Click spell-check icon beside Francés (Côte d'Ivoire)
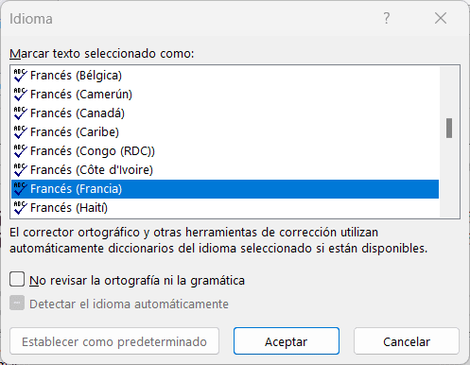The image size is (470, 365). coord(21,170)
